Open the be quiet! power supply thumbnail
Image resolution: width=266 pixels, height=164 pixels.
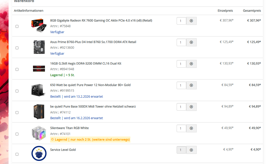tap(38, 90)
